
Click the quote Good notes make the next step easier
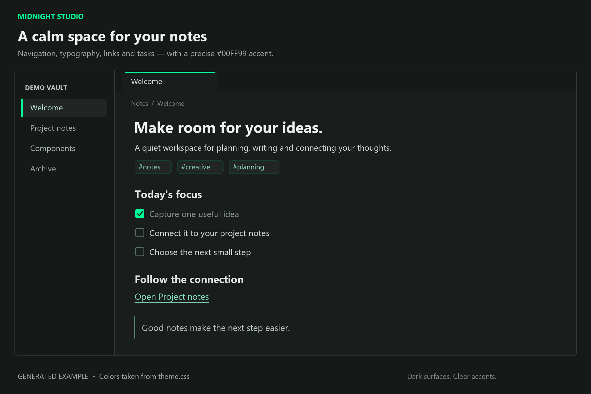216,328
